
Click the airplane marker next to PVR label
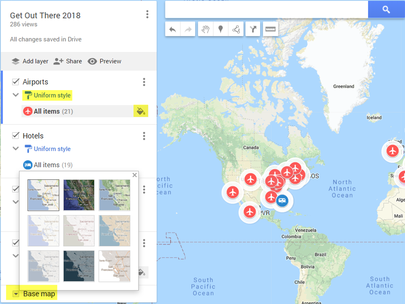click(x=250, y=212)
